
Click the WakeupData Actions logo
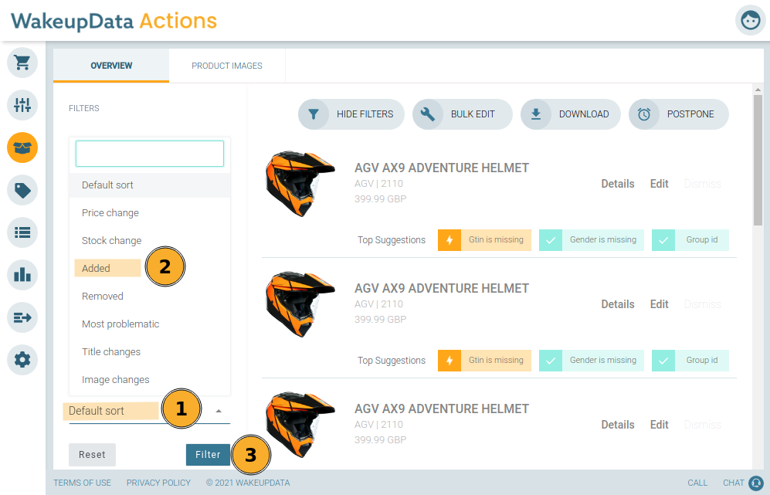[114, 21]
